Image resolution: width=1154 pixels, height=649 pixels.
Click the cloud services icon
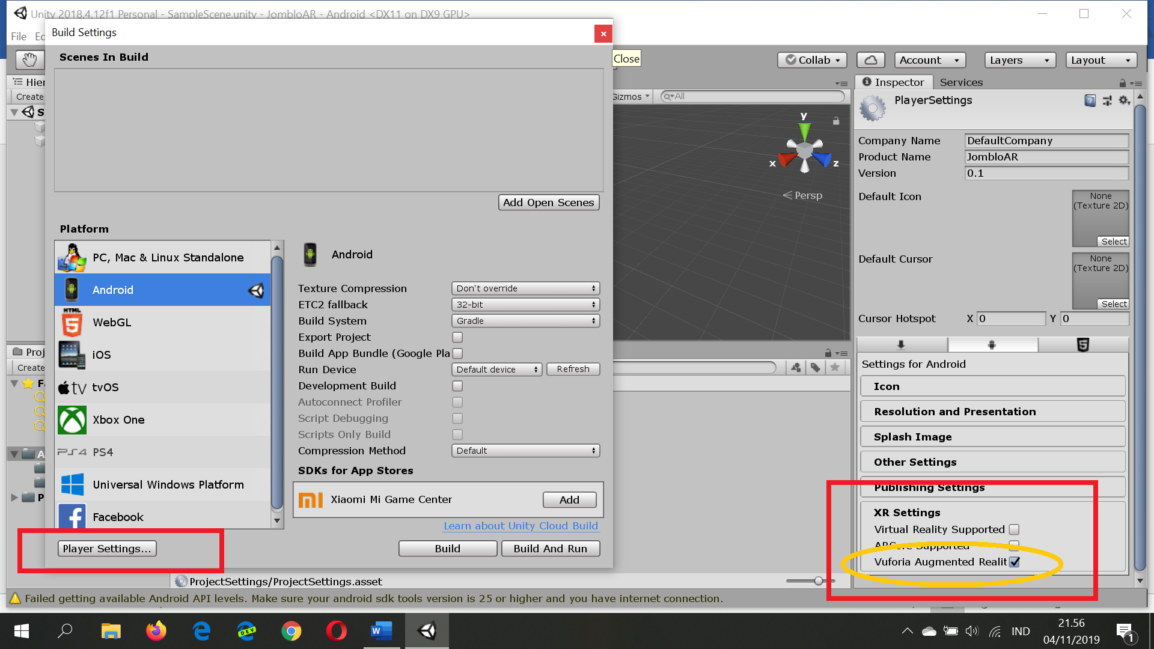coord(870,59)
